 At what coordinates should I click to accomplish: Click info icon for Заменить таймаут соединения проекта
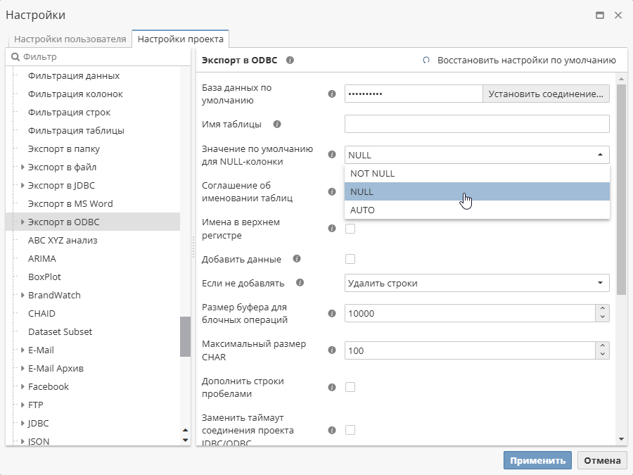[332, 430]
